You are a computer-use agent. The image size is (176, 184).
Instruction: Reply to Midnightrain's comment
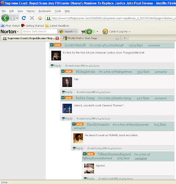click(67, 92)
